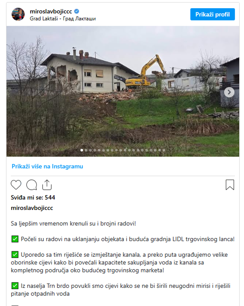Click the miroslavbojiccc name above the caption

pyautogui.click(x=32, y=208)
